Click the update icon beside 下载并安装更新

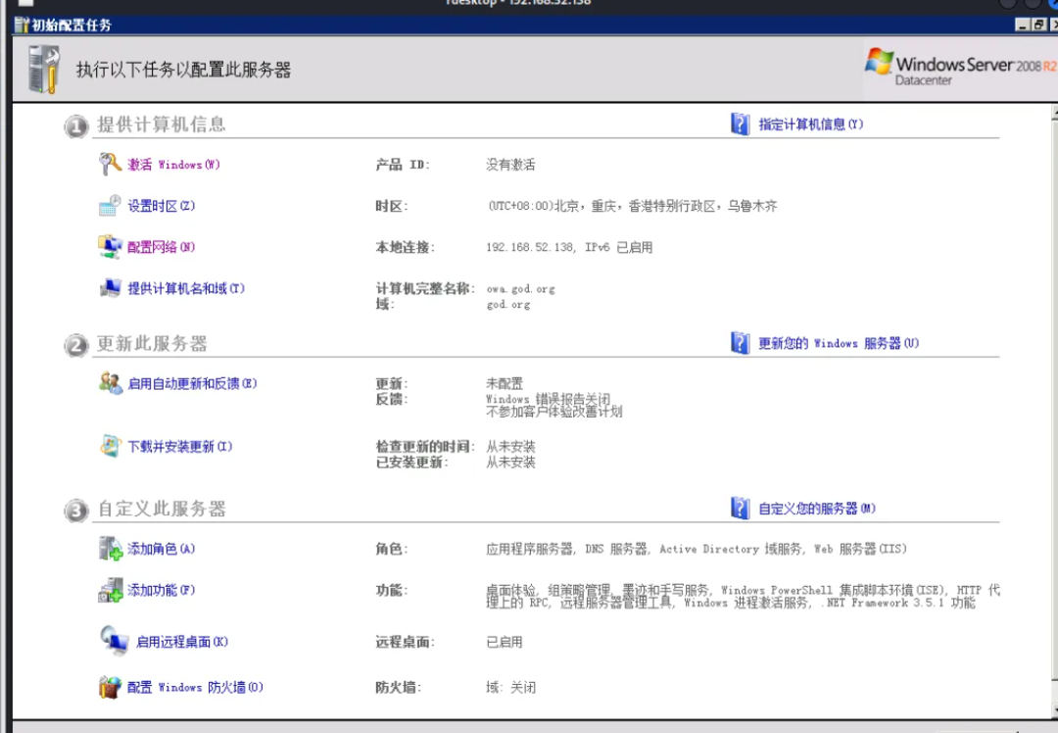(x=110, y=446)
